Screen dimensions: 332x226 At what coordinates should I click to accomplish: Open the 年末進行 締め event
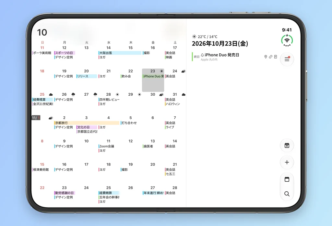pos(153,193)
